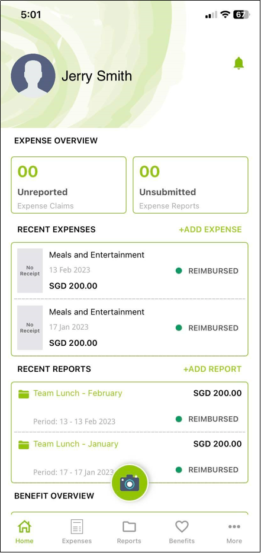The width and height of the screenshot is (261, 553).
Task: Open the Team Lunch - January report
Action: coord(130,457)
